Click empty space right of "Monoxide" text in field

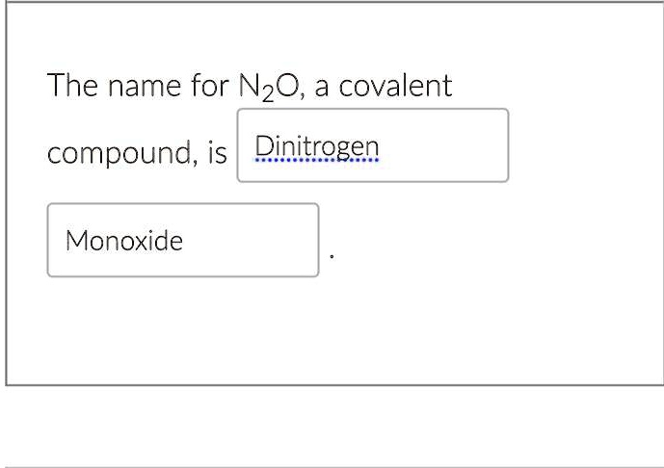251,240
